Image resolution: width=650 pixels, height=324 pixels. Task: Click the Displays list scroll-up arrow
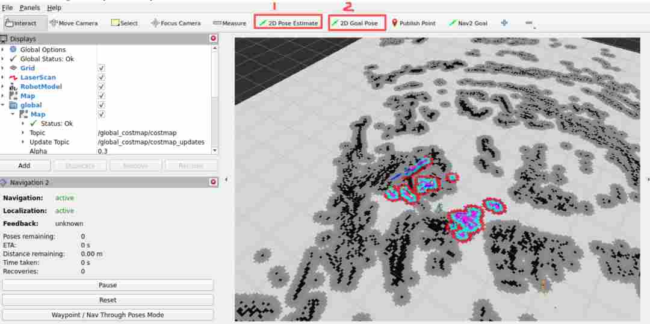click(x=214, y=48)
